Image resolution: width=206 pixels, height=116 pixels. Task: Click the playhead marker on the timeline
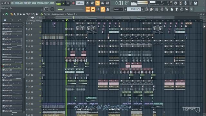tap(67, 20)
